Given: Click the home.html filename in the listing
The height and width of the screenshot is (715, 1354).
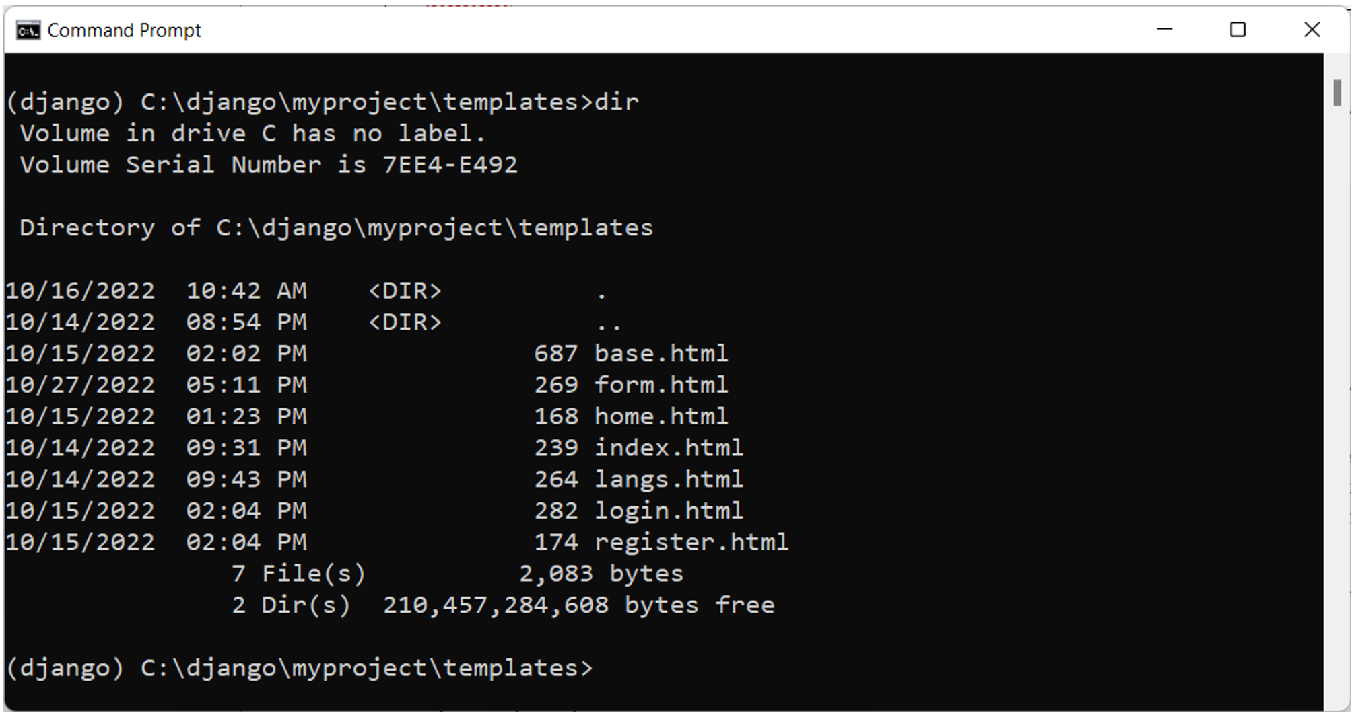Looking at the screenshot, I should click(x=661, y=416).
